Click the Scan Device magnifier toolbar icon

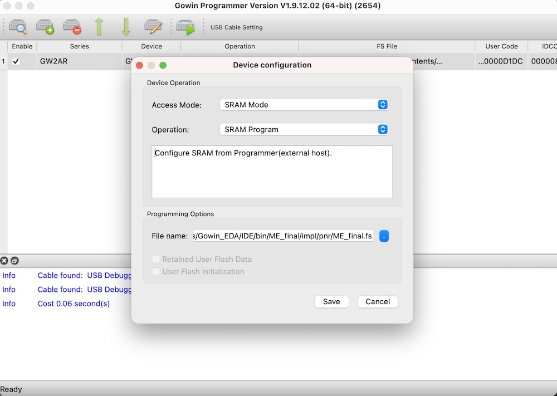pyautogui.click(x=18, y=27)
